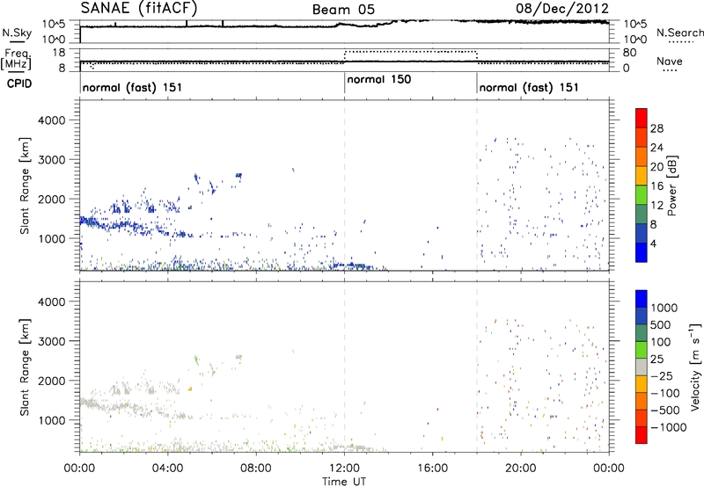Click the 80 tick on Nave axis
The image size is (704, 487).
629,53
